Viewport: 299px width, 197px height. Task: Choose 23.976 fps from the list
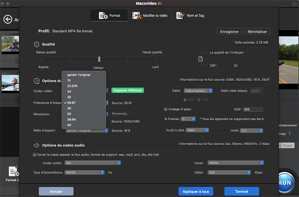tap(84, 86)
